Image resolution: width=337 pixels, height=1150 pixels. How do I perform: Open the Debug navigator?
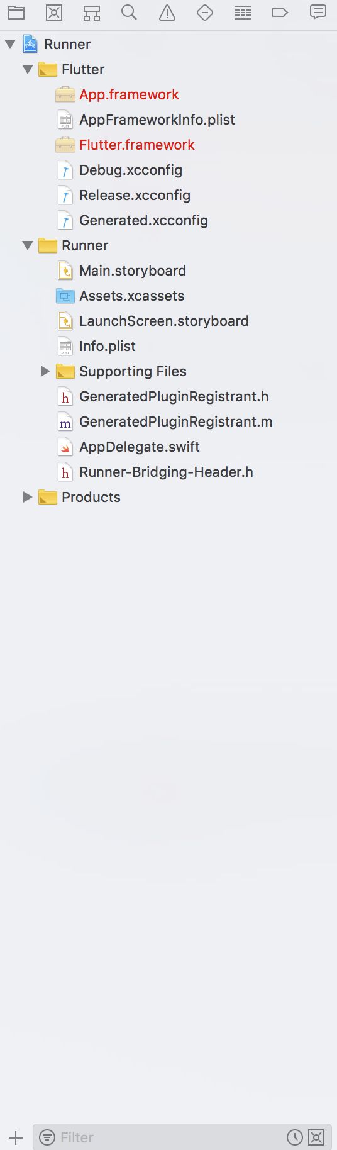pyautogui.click(x=243, y=13)
